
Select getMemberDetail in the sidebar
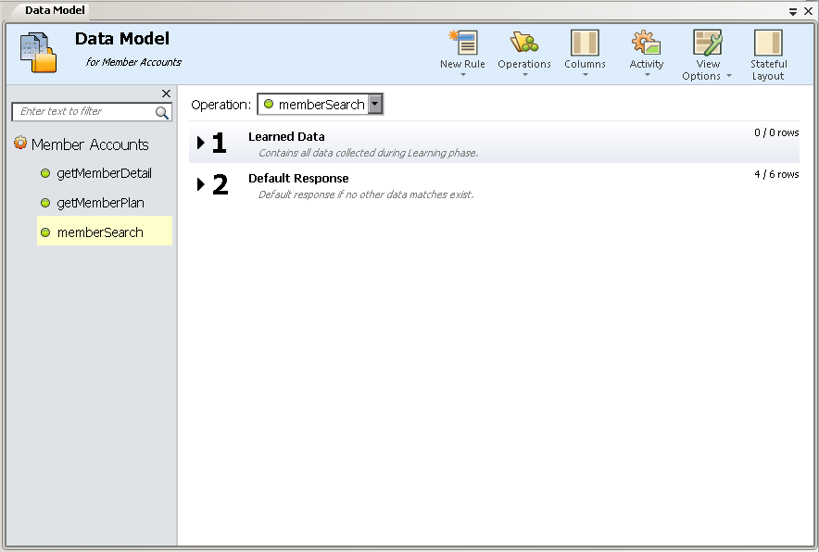pos(104,173)
